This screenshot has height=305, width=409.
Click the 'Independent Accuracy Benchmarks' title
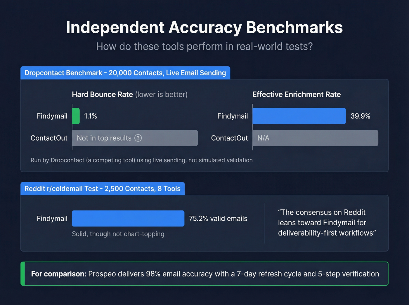coord(204,27)
